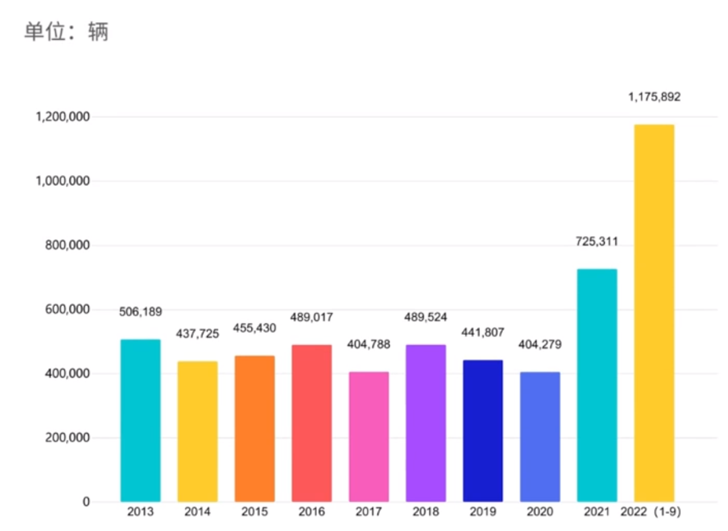
Task: Select the 600,000 gridline label
Action: point(65,309)
